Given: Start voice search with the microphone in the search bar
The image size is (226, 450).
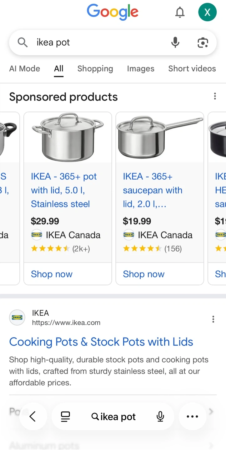Looking at the screenshot, I should click(x=175, y=42).
